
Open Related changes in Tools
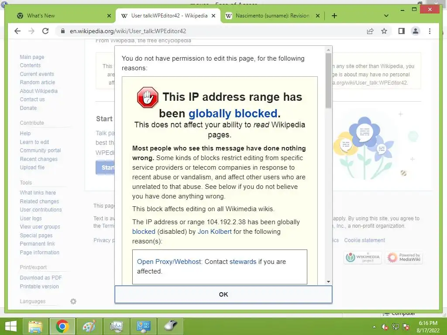[39, 201]
